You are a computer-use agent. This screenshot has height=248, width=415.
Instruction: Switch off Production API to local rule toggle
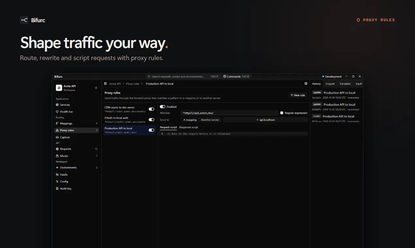coord(152,130)
